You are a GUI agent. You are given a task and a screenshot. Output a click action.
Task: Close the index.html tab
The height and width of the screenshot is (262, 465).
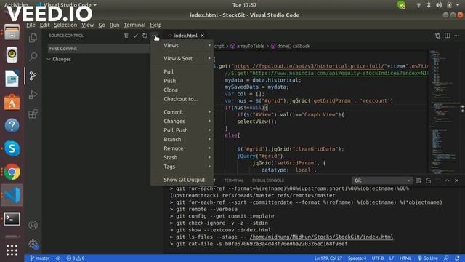(202, 36)
